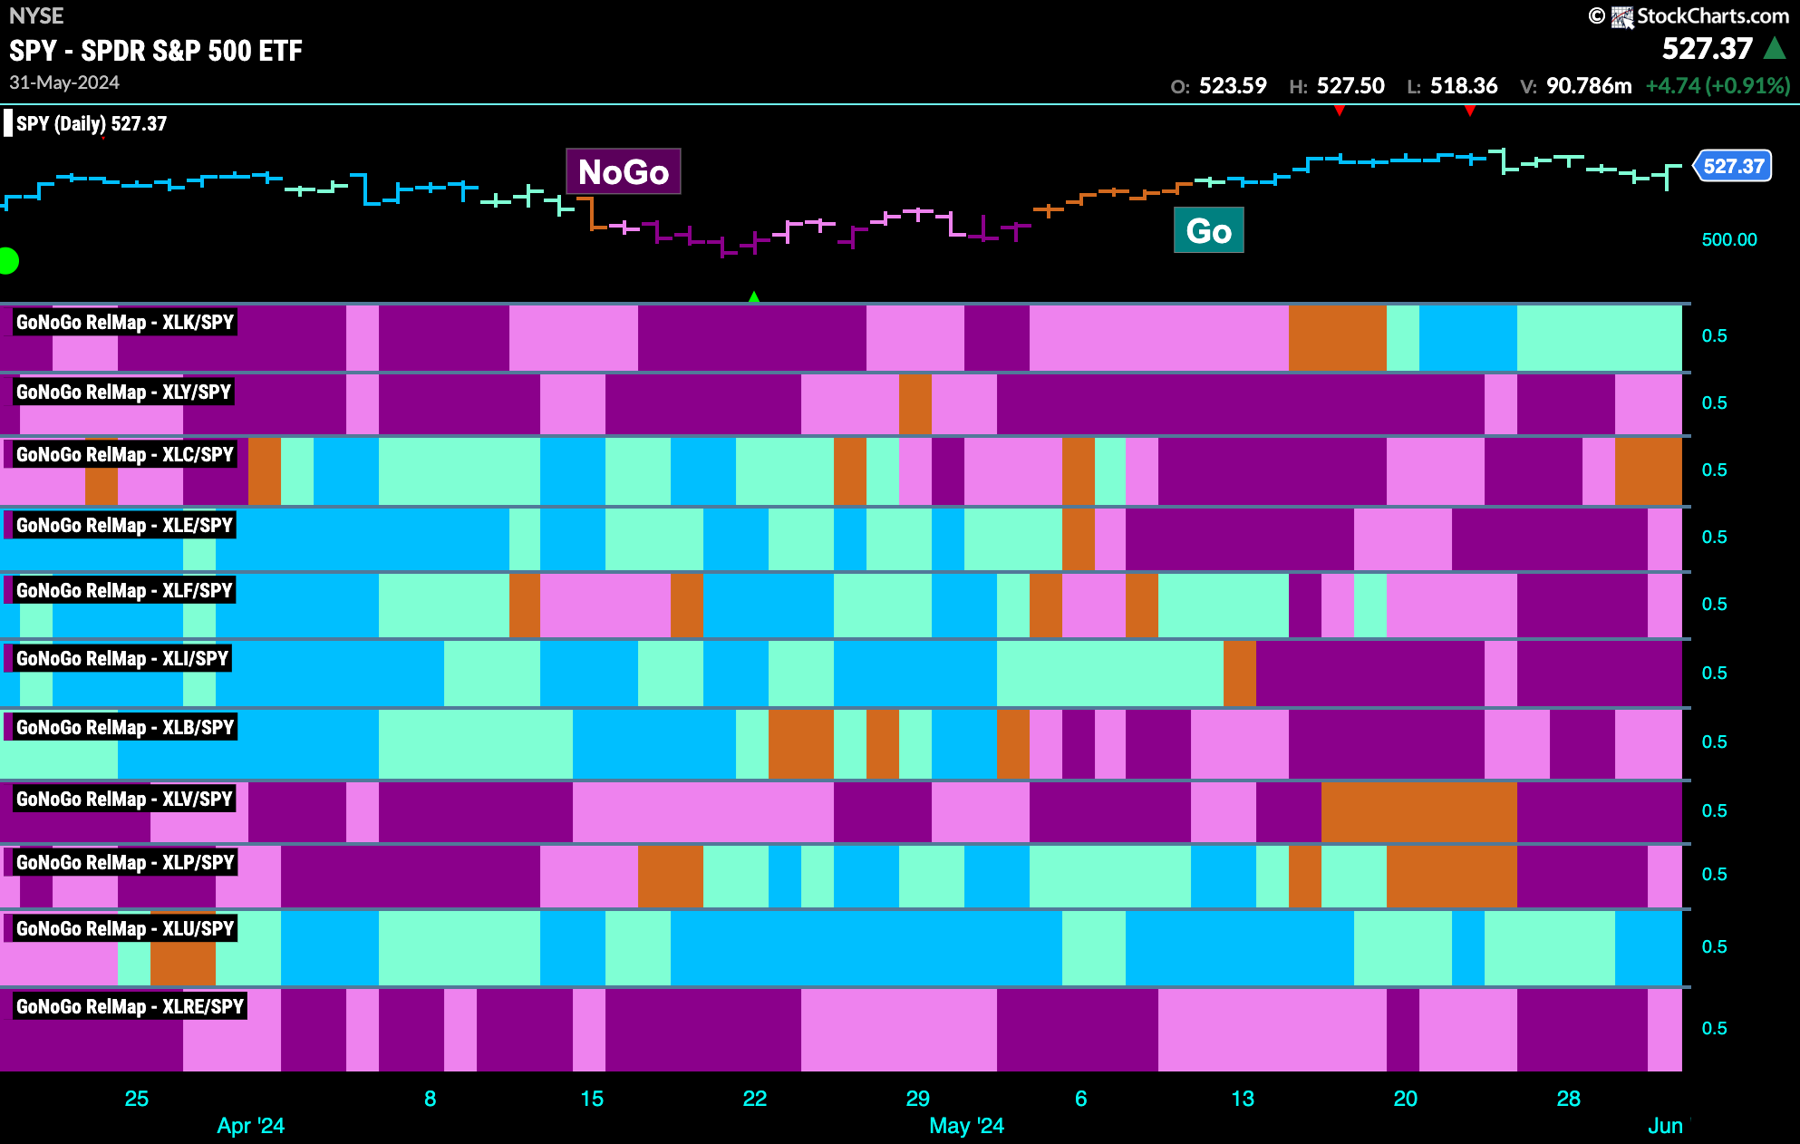The width and height of the screenshot is (1800, 1144).
Task: Click the GoNoGo RelMap - XLB/SPY label
Action: pyautogui.click(x=125, y=727)
